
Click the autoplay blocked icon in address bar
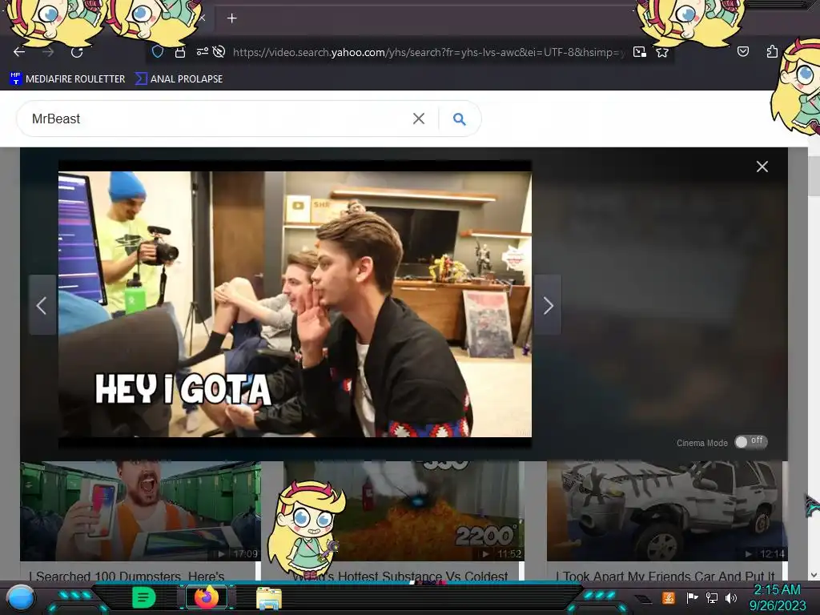[x=219, y=51]
